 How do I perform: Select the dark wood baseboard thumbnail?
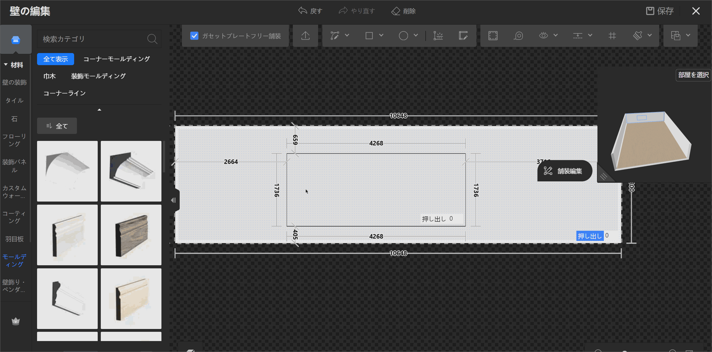pos(131,235)
